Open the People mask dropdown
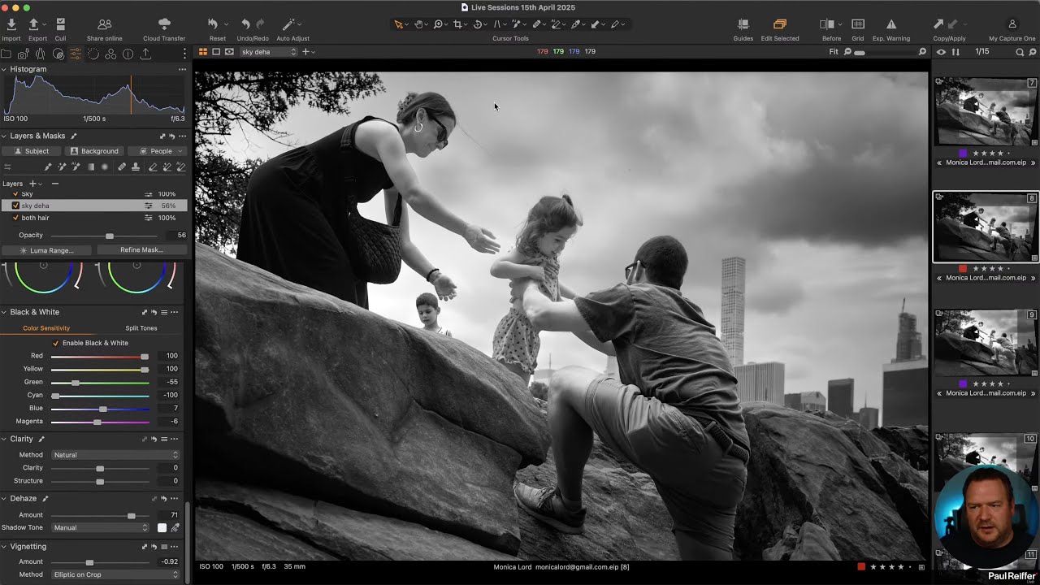 pyautogui.click(x=157, y=151)
